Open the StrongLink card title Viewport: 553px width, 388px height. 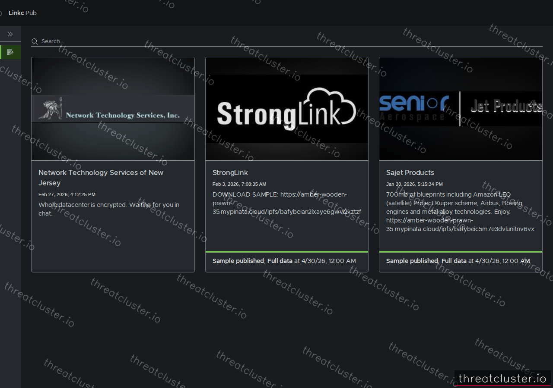coord(230,172)
